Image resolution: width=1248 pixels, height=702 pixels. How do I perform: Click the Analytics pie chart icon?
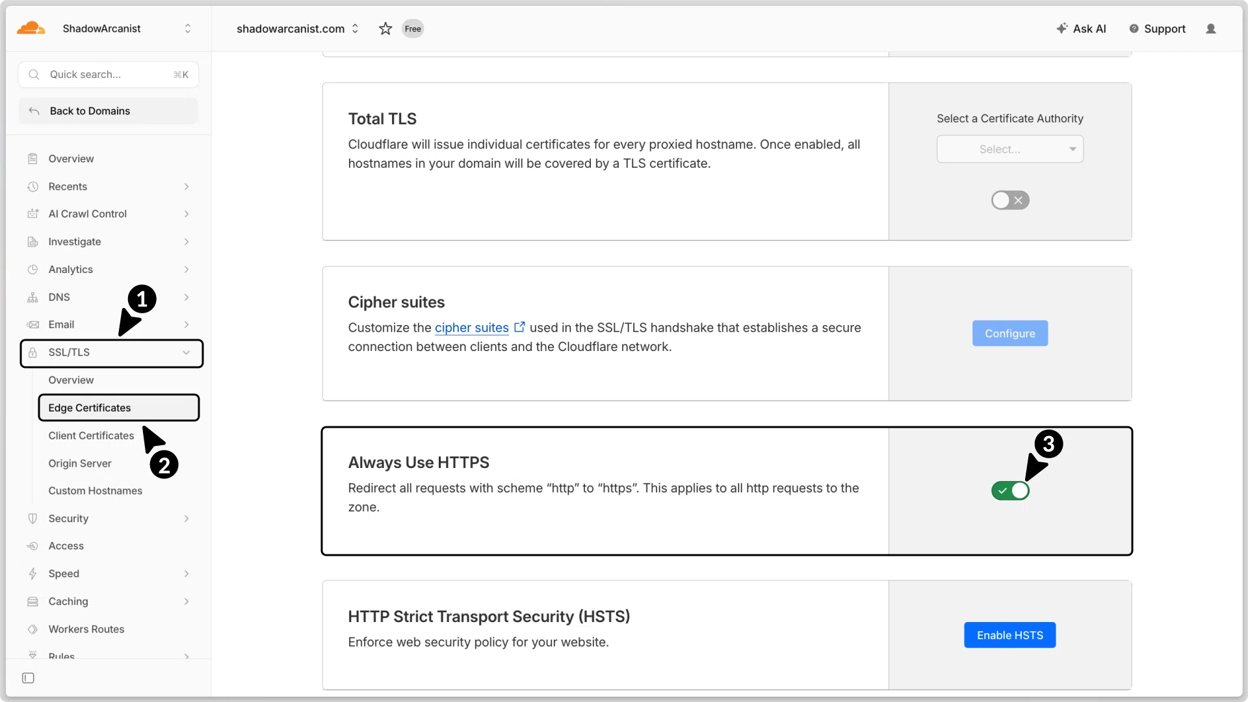pyautogui.click(x=32, y=270)
